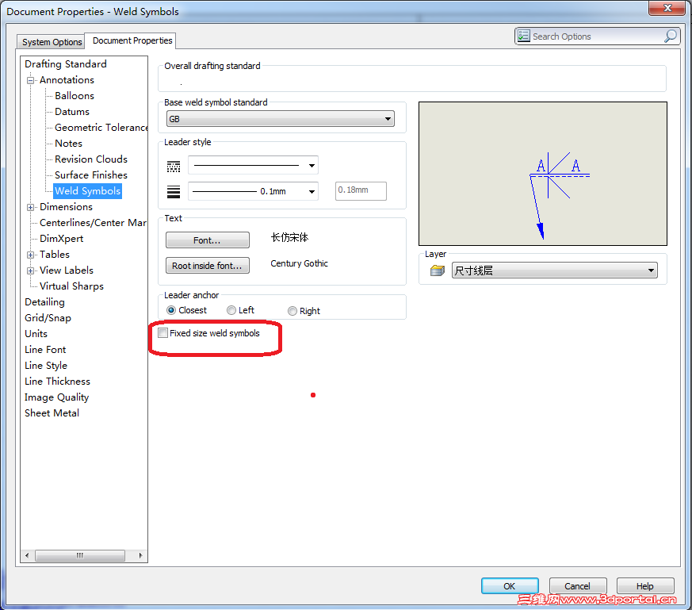Image resolution: width=692 pixels, height=610 pixels.
Task: Select Sheet Metal in the tree
Action: pos(52,413)
